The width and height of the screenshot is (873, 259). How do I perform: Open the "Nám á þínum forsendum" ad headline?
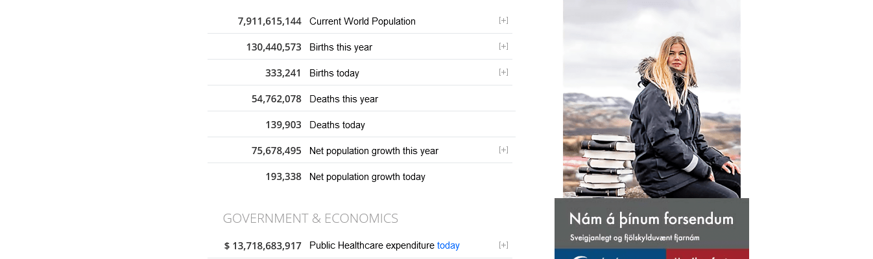tap(651, 219)
